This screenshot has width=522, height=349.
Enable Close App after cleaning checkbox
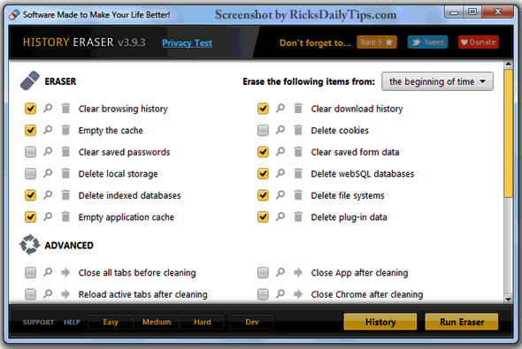pos(263,272)
